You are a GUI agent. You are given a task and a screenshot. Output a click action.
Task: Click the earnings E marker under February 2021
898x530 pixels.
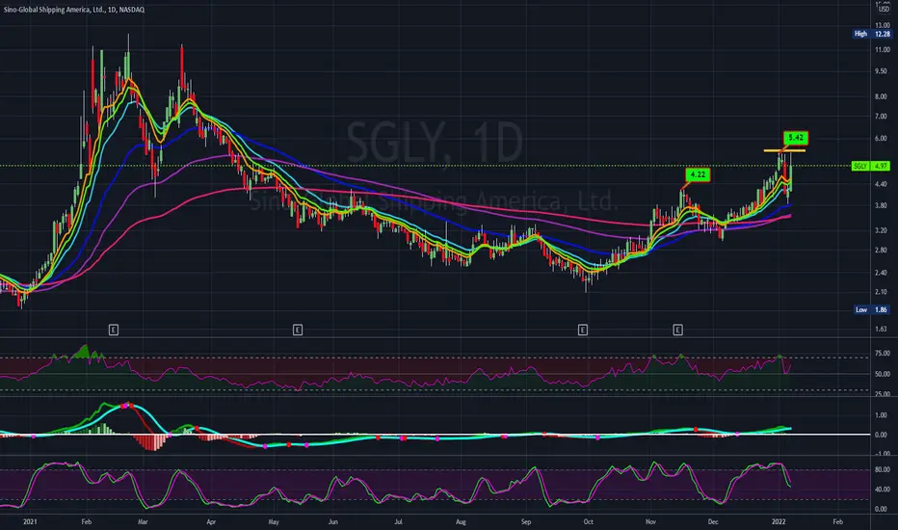[114, 330]
